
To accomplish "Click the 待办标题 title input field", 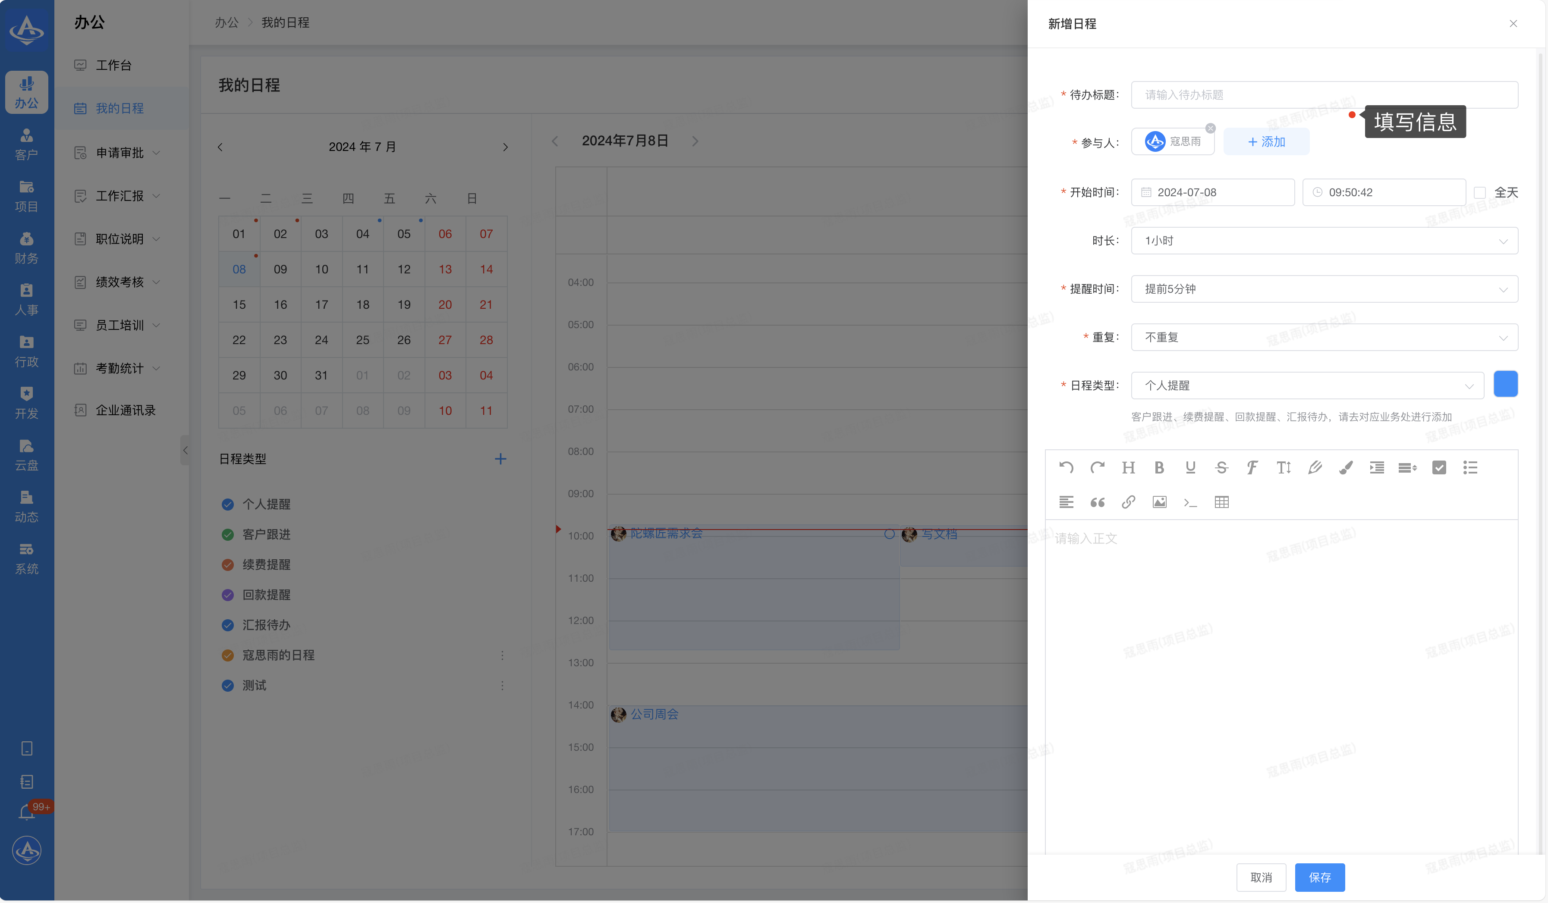I will click(1324, 95).
